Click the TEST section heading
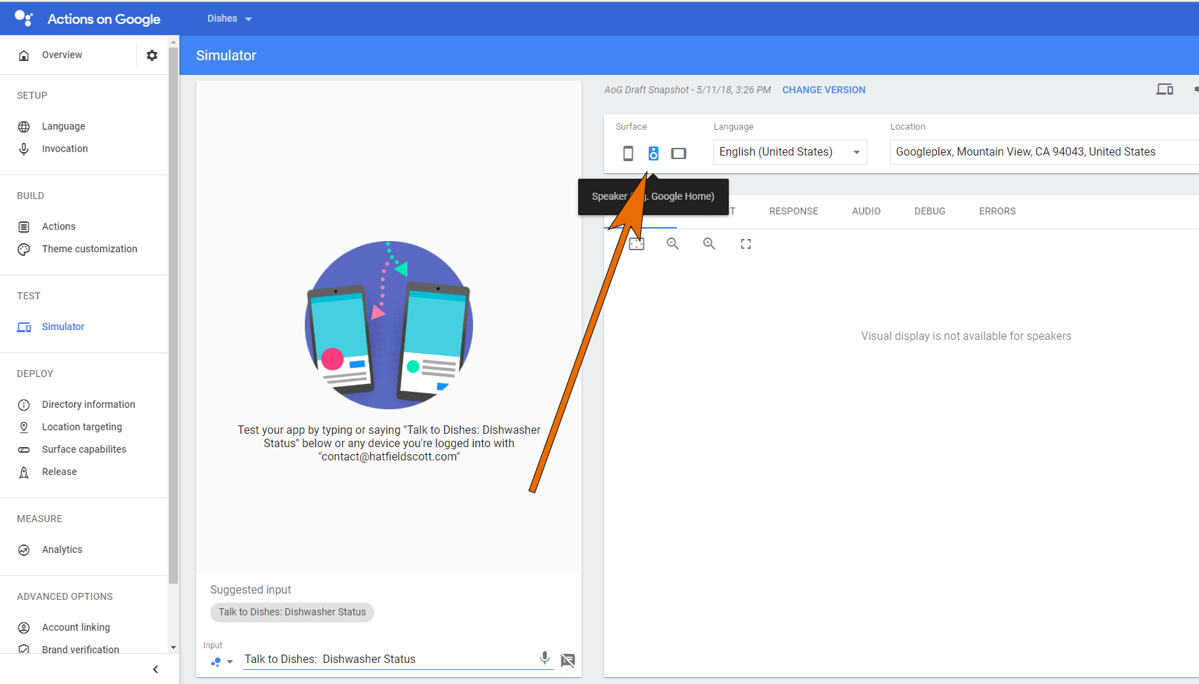The width and height of the screenshot is (1199, 684). [x=29, y=296]
